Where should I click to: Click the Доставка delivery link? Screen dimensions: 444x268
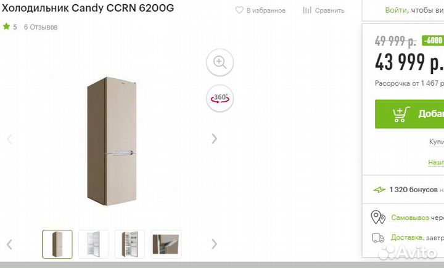coord(408,237)
